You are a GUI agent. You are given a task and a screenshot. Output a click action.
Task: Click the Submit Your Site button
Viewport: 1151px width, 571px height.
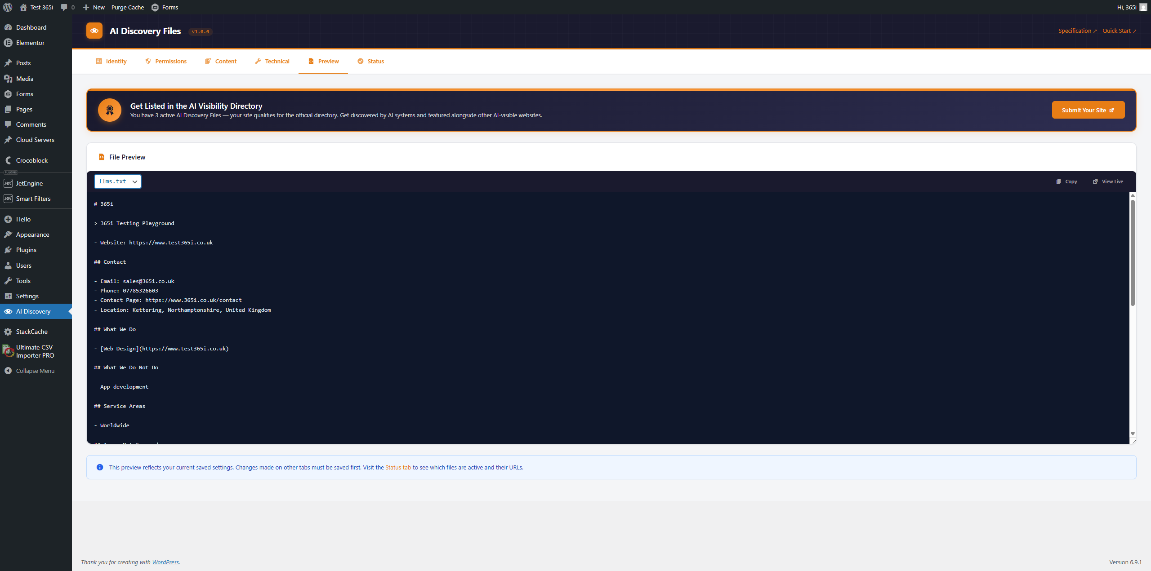pyautogui.click(x=1088, y=110)
